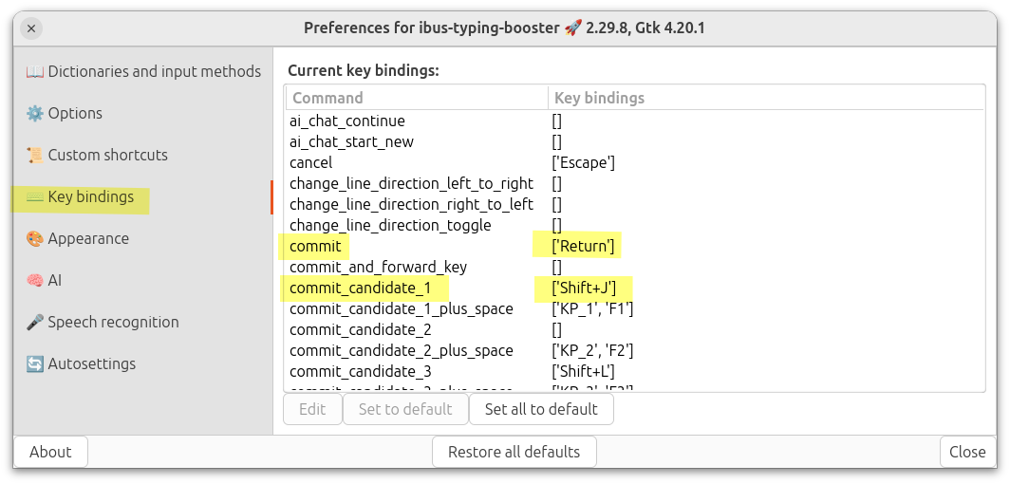Click the brain icon beside AI
Image resolution: width=1010 pixels, height=484 pixels.
[35, 281]
